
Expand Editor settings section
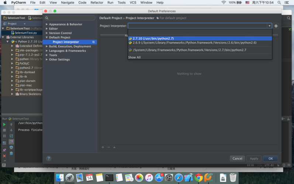point(47,29)
